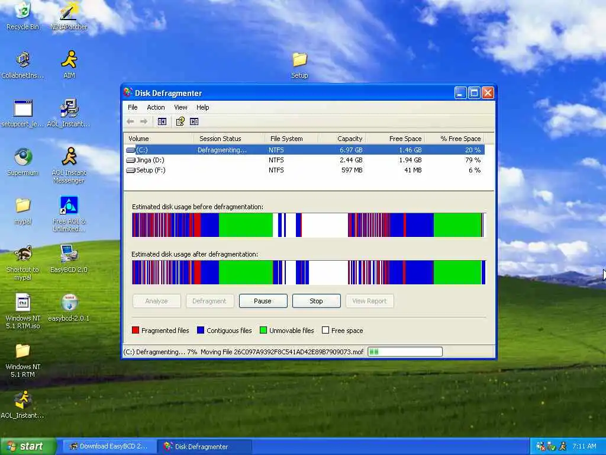The height and width of the screenshot is (455, 606).
Task: Select the Setup (F:) volume row
Action: point(304,170)
